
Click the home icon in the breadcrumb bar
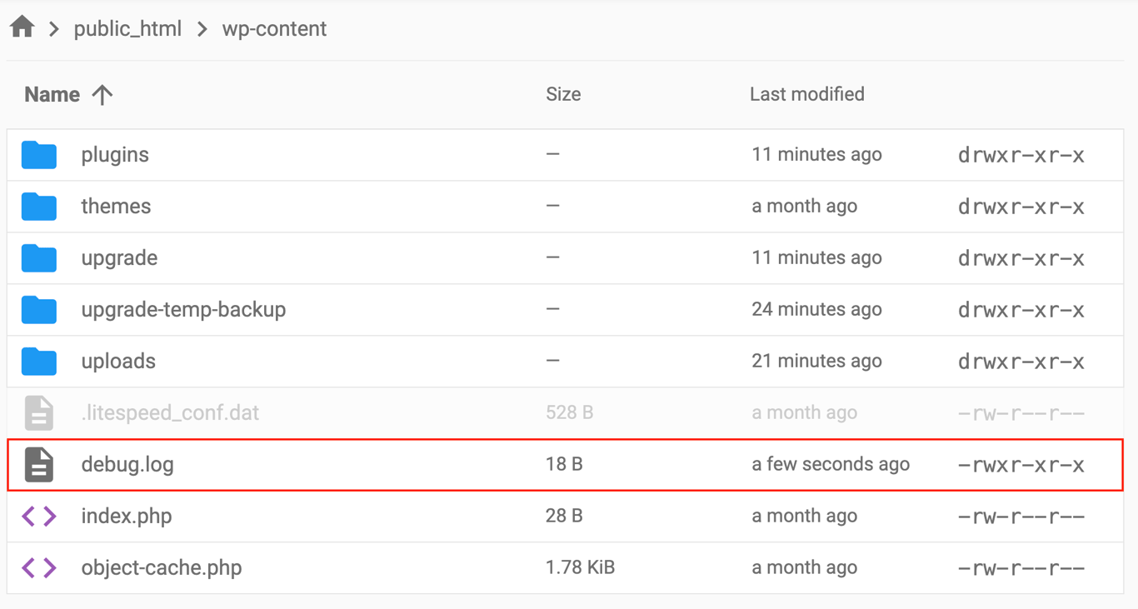point(21,26)
